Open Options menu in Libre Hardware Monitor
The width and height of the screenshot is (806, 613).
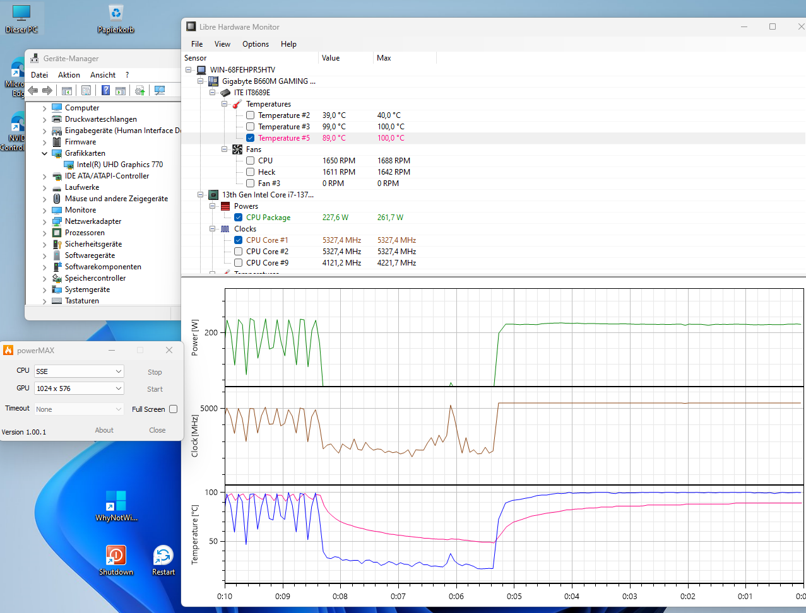coord(256,44)
